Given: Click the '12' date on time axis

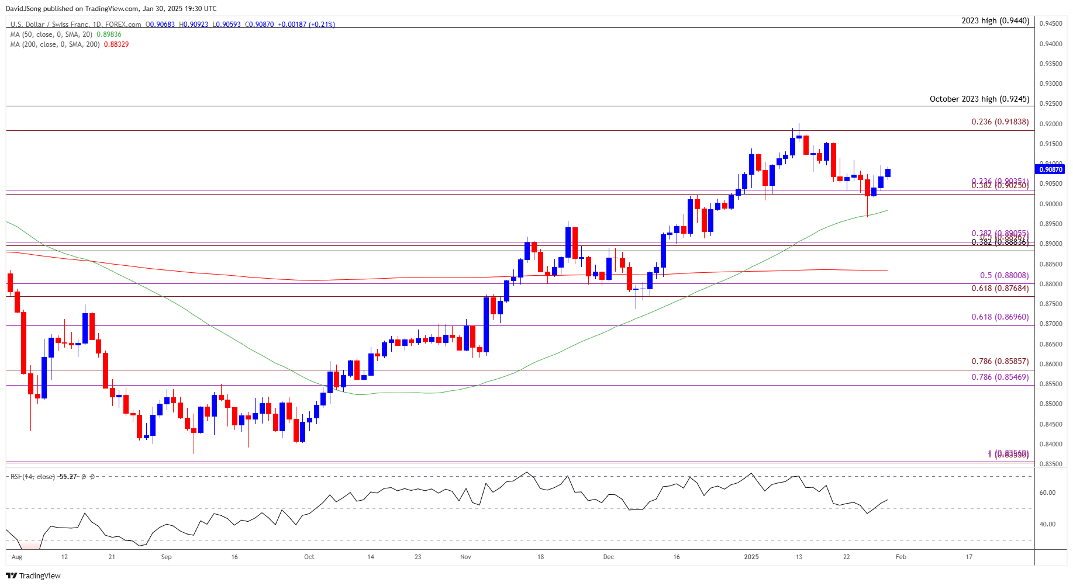Looking at the screenshot, I should (x=64, y=557).
